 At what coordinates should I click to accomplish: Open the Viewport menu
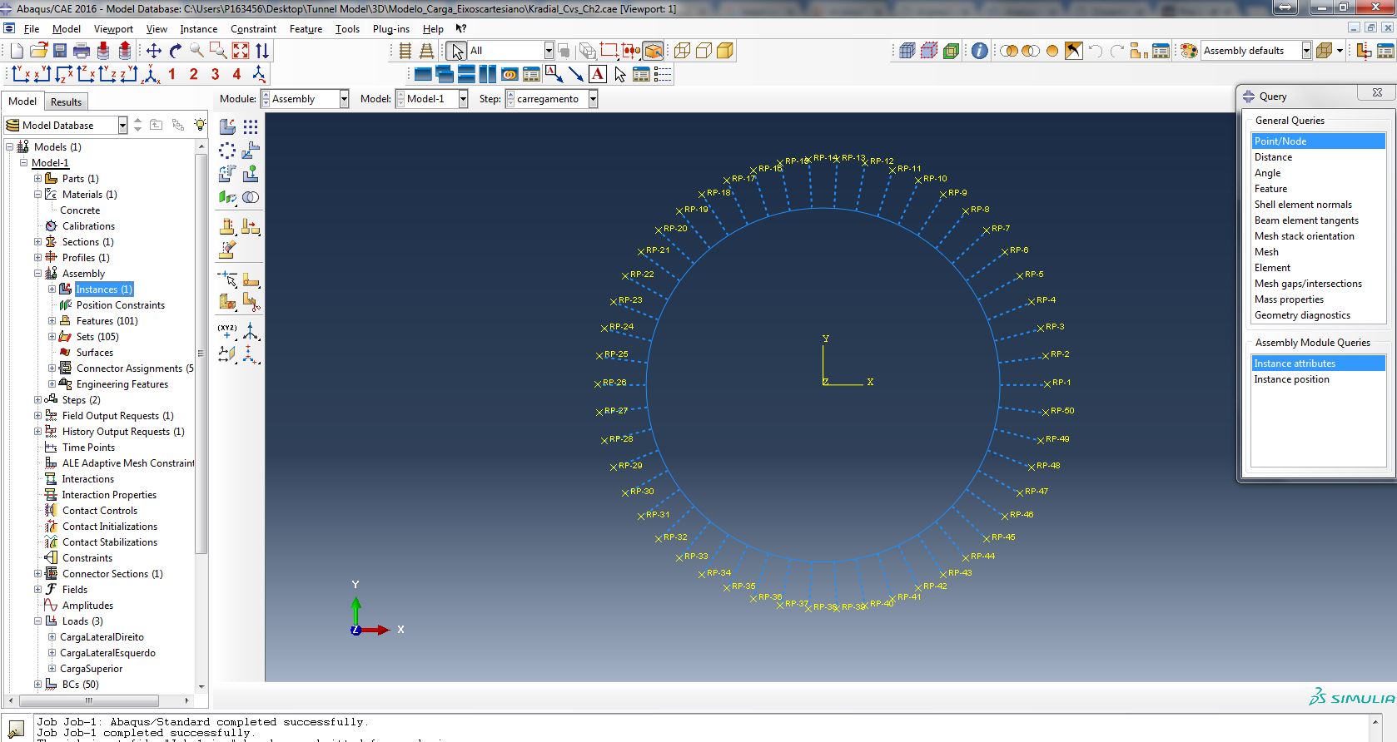(x=113, y=29)
